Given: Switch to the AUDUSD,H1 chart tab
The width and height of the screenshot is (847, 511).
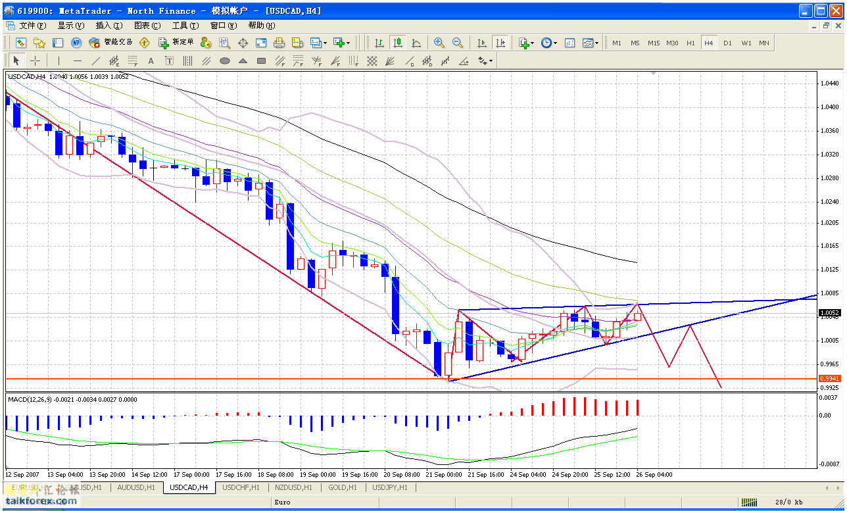Looking at the screenshot, I should (x=136, y=487).
